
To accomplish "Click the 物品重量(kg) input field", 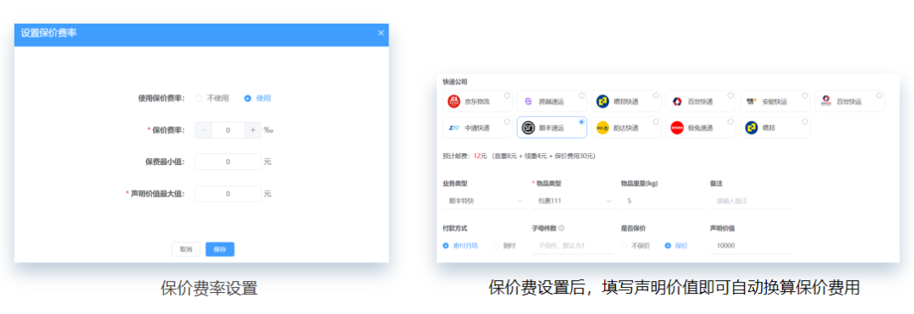I will tap(662, 201).
